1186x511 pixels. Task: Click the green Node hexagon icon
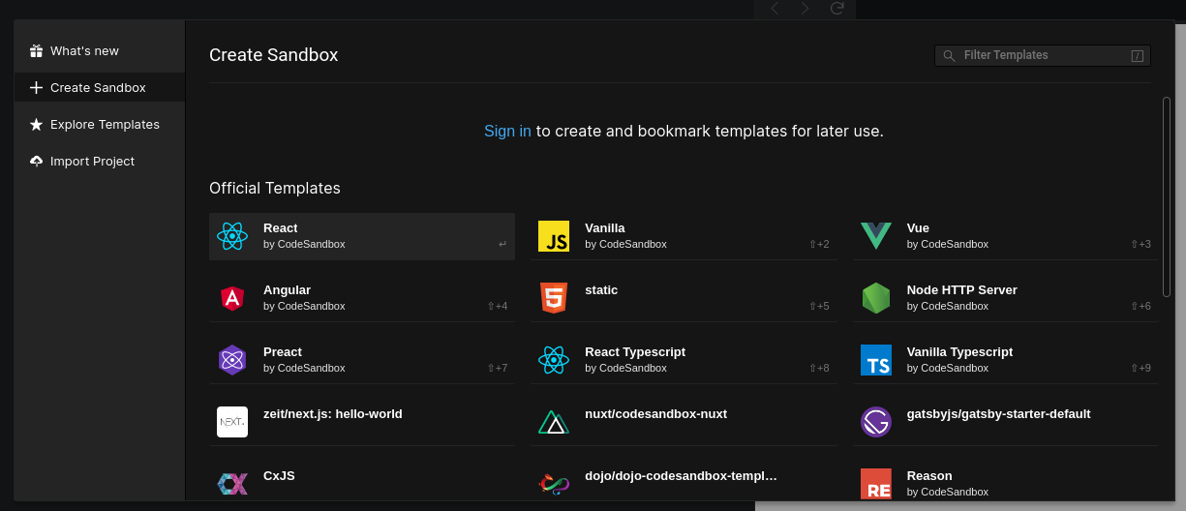click(876, 298)
